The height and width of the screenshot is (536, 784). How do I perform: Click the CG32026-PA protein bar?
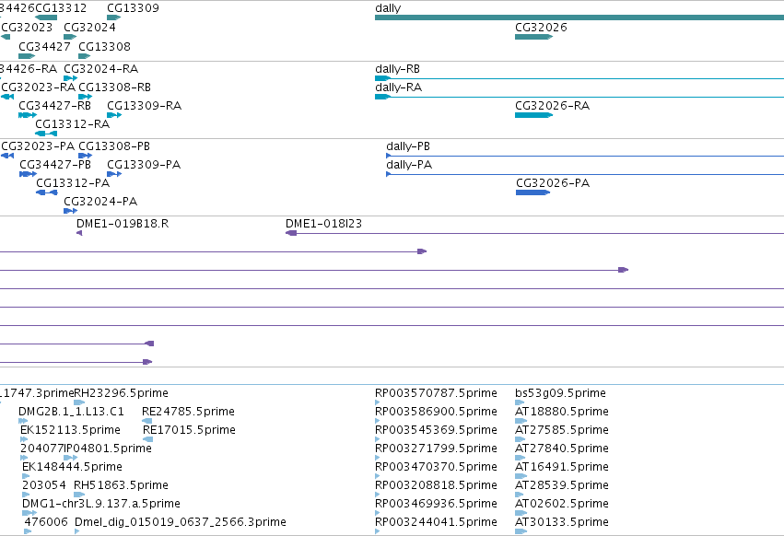[533, 192]
